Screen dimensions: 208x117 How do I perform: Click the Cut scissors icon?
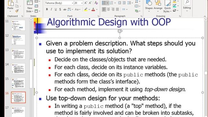coord(17,2)
